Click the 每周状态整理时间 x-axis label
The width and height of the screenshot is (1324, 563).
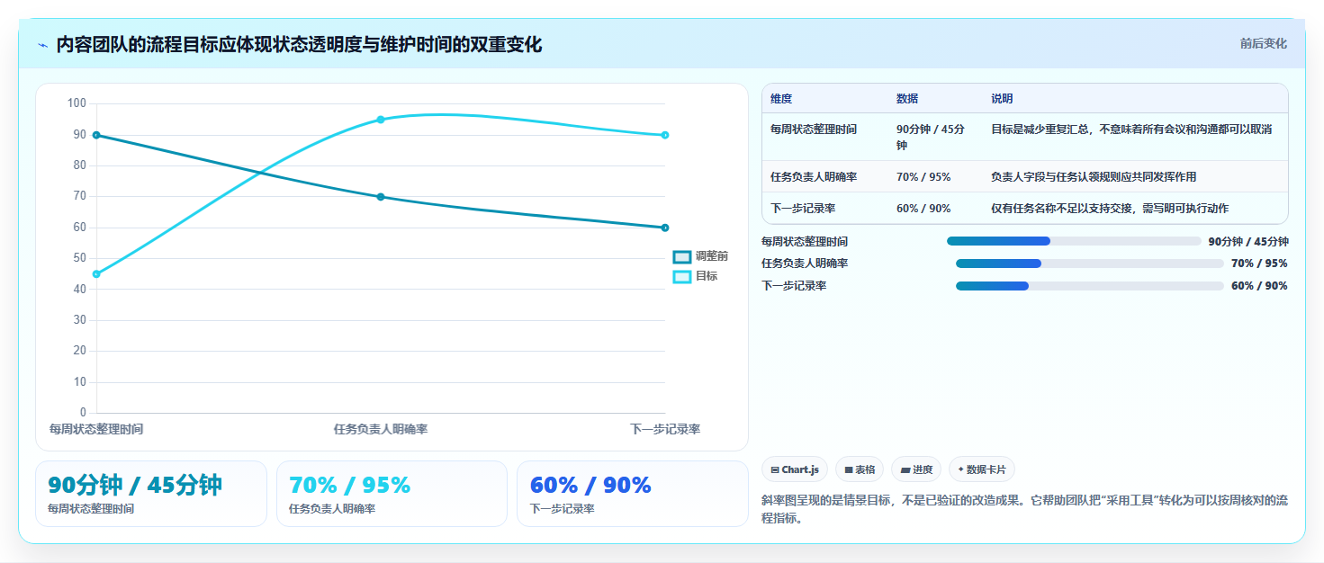click(x=96, y=430)
